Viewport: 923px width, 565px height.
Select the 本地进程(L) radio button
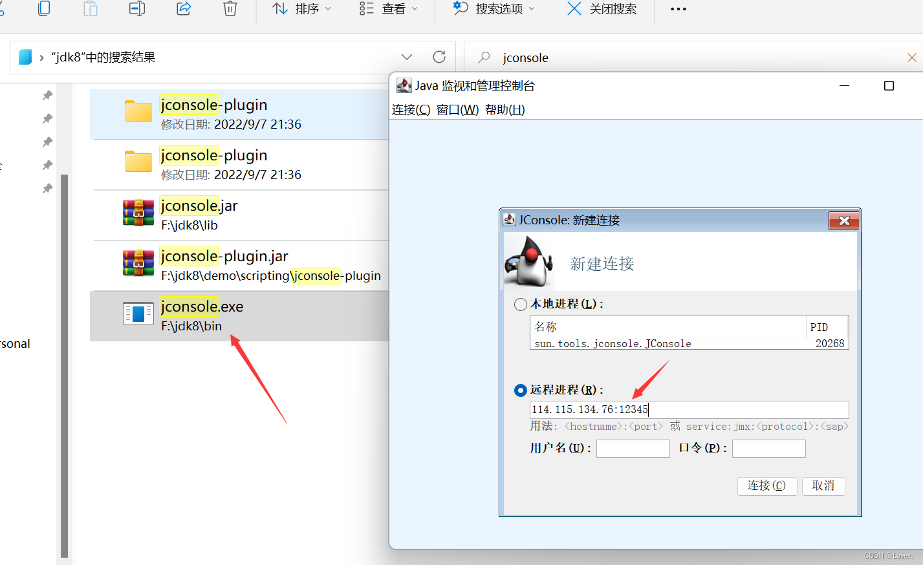pos(520,304)
